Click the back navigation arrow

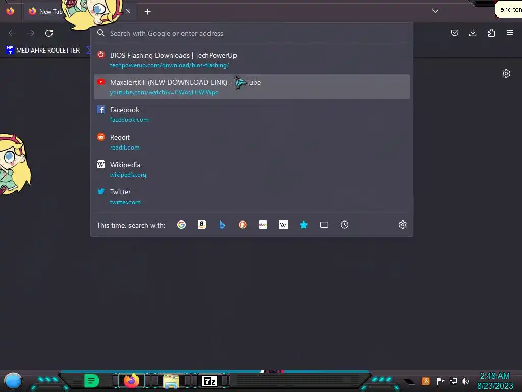[x=12, y=33]
